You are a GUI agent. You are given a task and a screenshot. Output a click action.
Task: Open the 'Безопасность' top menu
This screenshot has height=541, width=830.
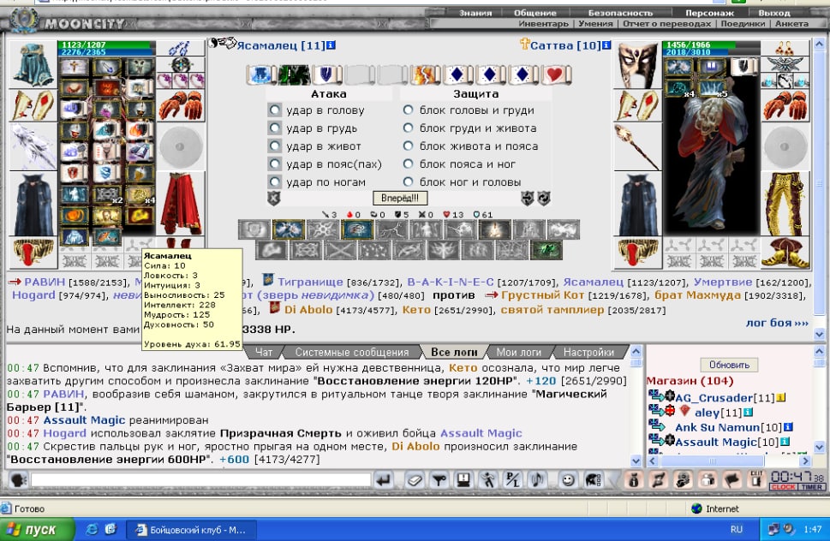[x=620, y=13]
